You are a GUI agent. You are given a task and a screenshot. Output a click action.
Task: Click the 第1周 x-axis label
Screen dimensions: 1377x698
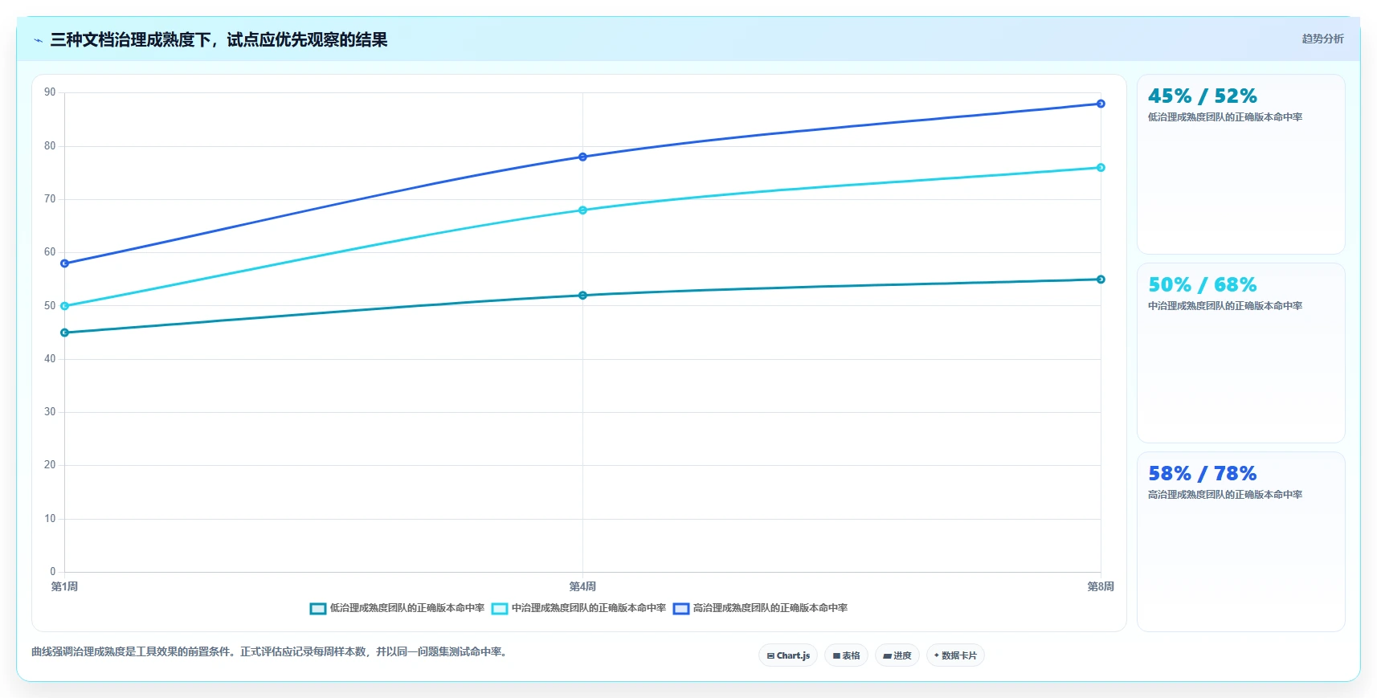tap(65, 586)
